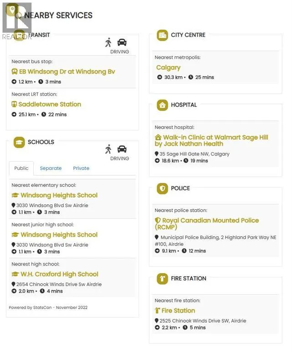The image size is (292, 351).
Task: Select the driving car icon in Transit
Action: [x=122, y=43]
